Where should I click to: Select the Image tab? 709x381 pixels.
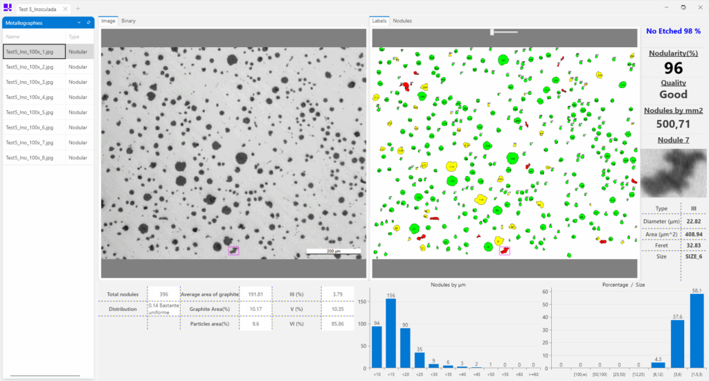pos(109,21)
